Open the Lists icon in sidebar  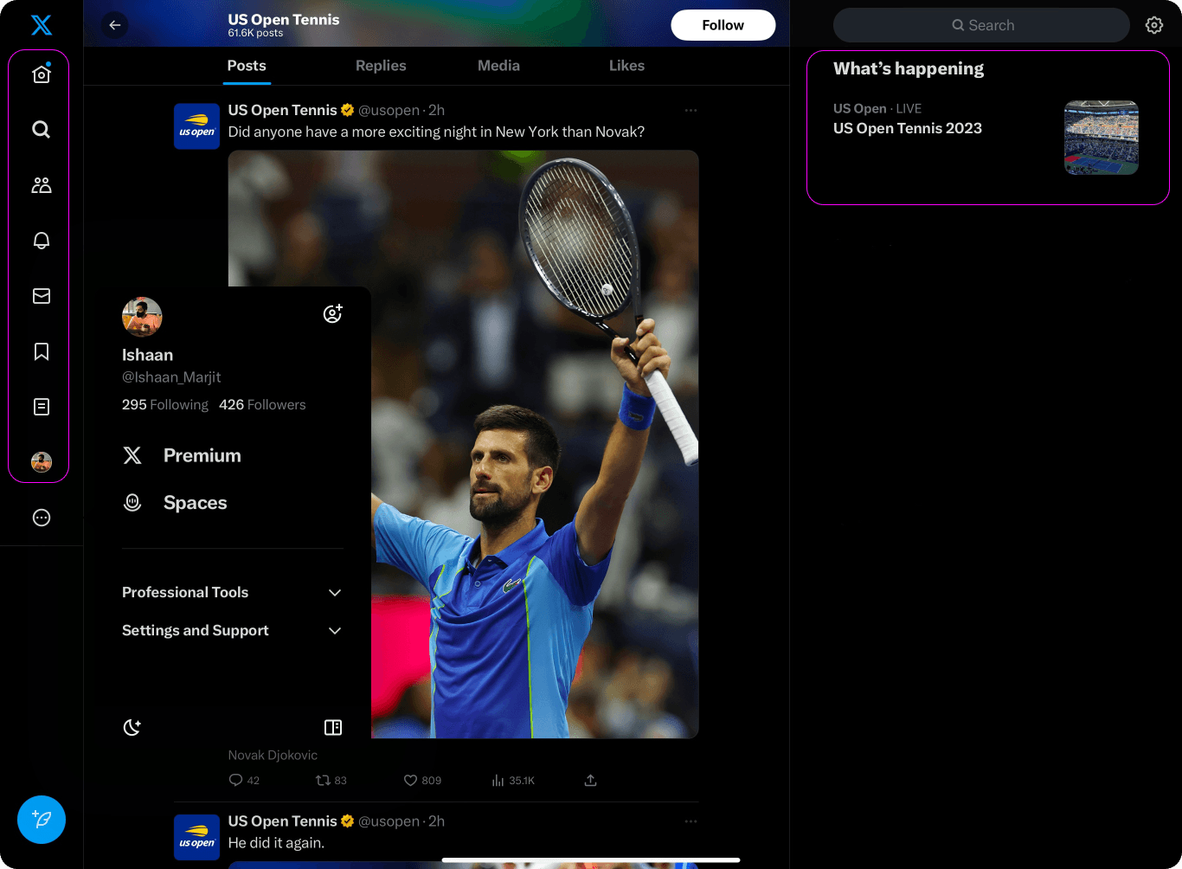coord(42,407)
